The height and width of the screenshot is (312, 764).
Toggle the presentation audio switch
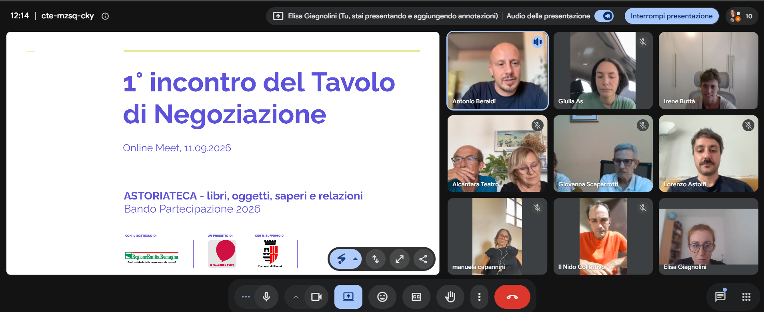tap(604, 16)
